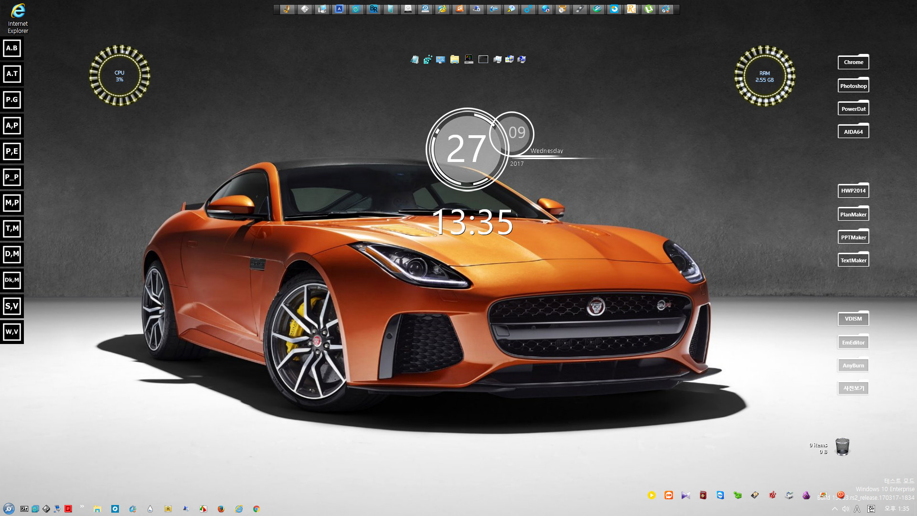Select the A,P launcher tile
The image size is (917, 516).
click(12, 126)
